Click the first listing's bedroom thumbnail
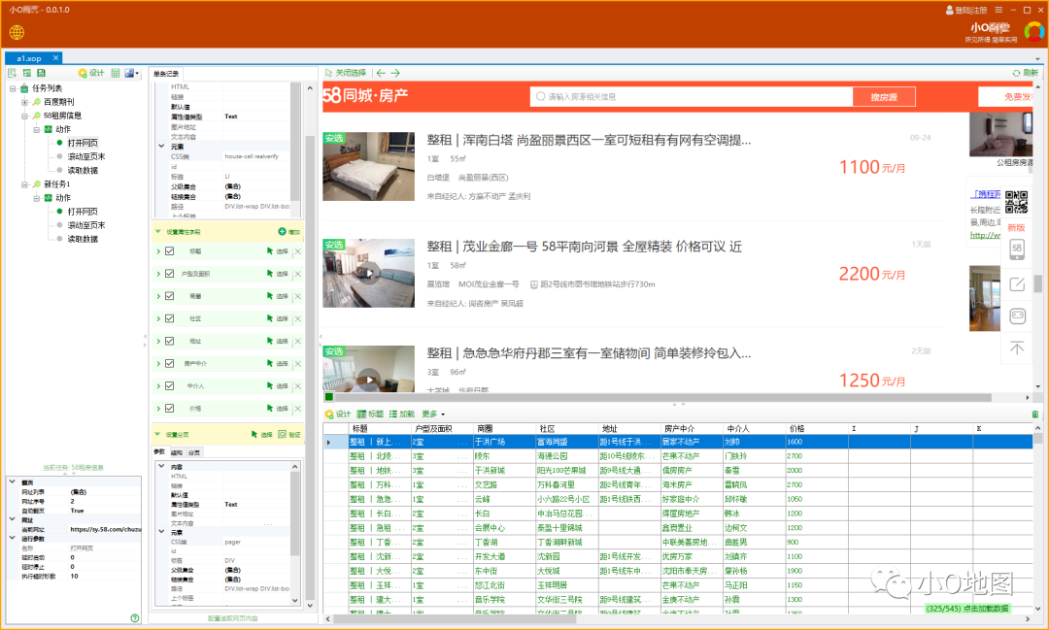The image size is (1049, 630). point(369,166)
